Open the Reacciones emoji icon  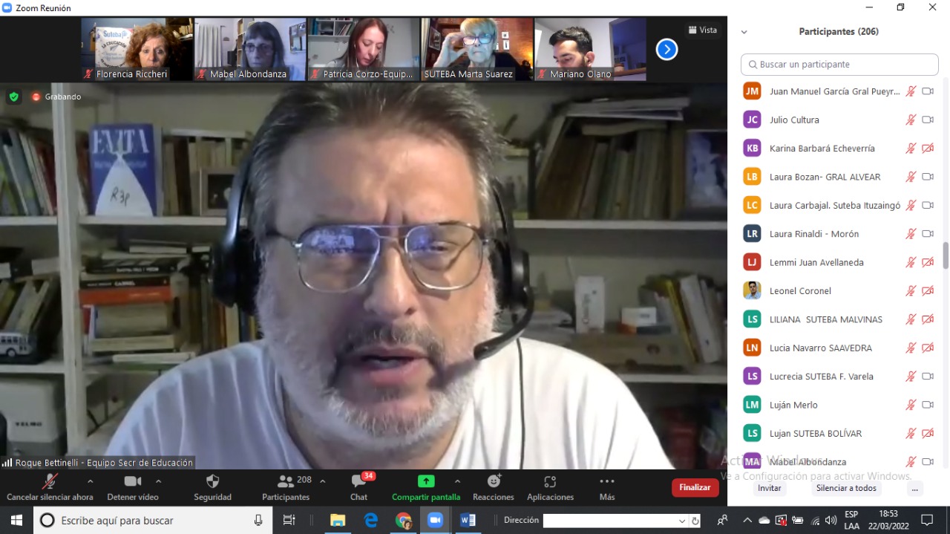(x=493, y=481)
